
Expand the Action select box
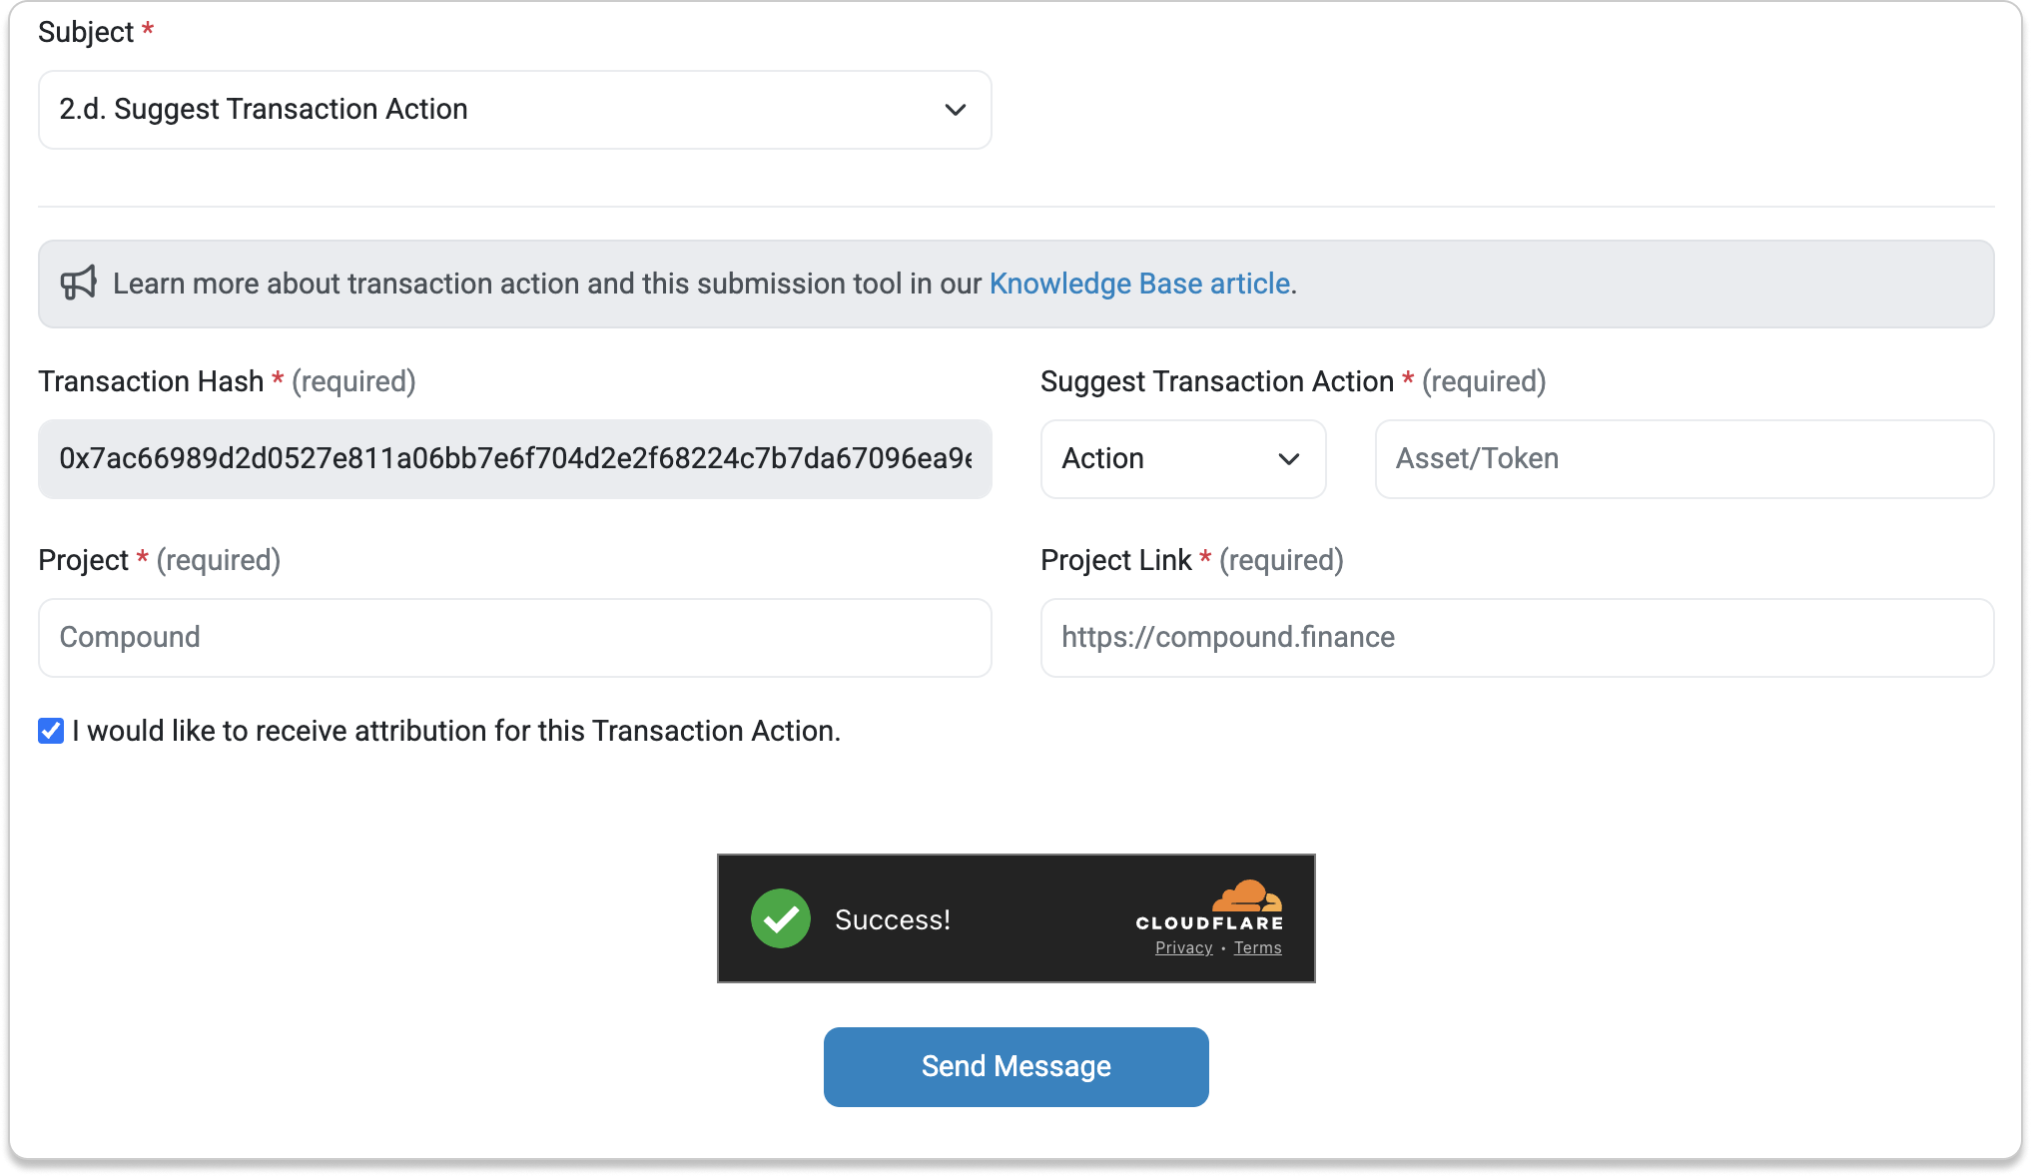[1182, 459]
